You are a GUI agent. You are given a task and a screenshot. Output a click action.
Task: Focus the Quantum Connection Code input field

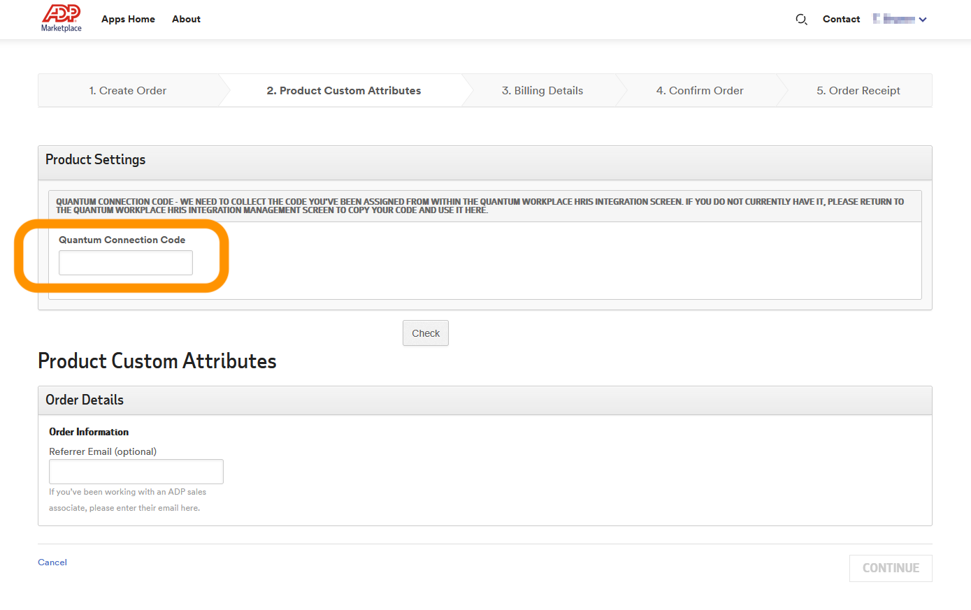[126, 263]
